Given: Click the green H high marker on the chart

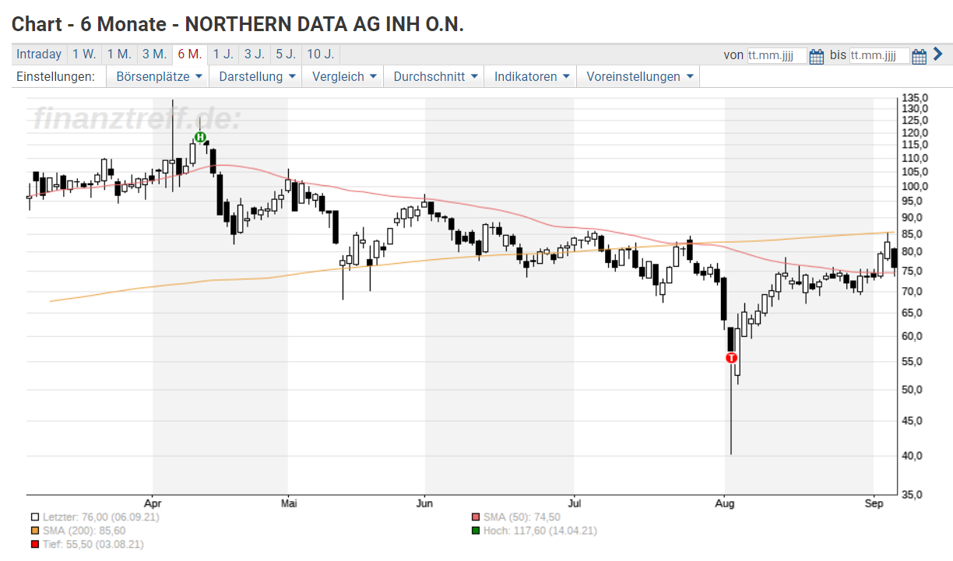Looking at the screenshot, I should tap(200, 138).
